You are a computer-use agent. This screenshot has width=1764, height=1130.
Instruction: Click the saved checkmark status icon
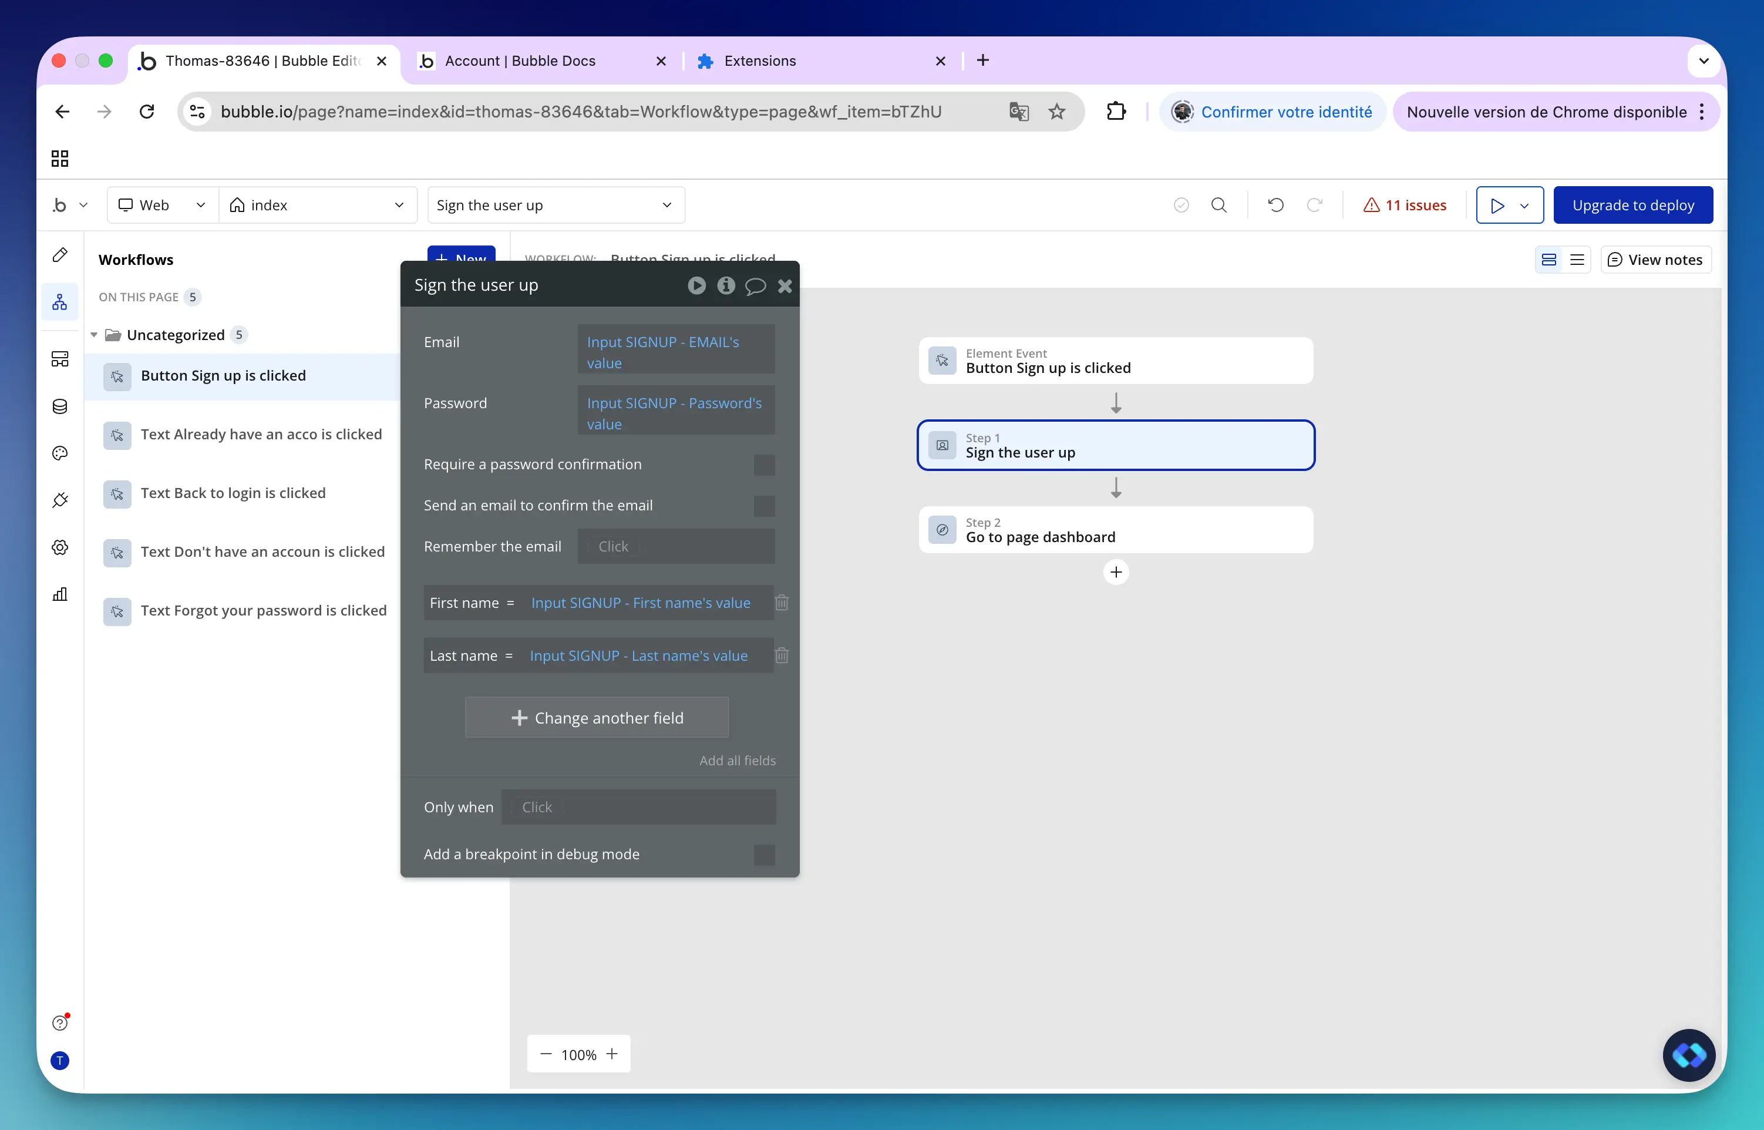[x=1181, y=206]
